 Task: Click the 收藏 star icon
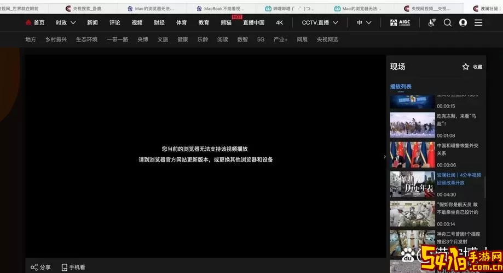[465, 67]
